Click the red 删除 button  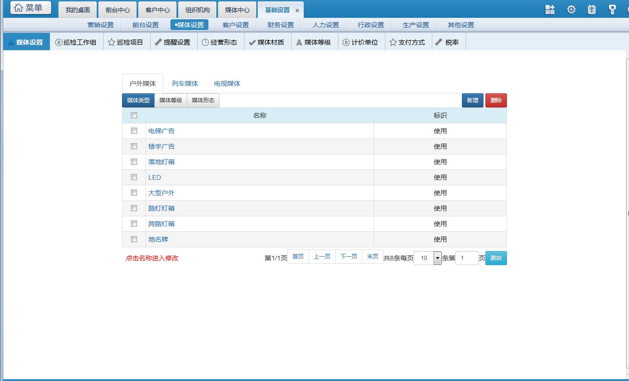[x=496, y=100]
